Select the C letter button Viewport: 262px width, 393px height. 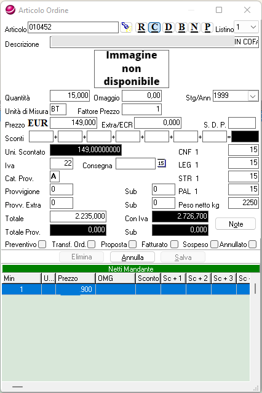(x=154, y=27)
